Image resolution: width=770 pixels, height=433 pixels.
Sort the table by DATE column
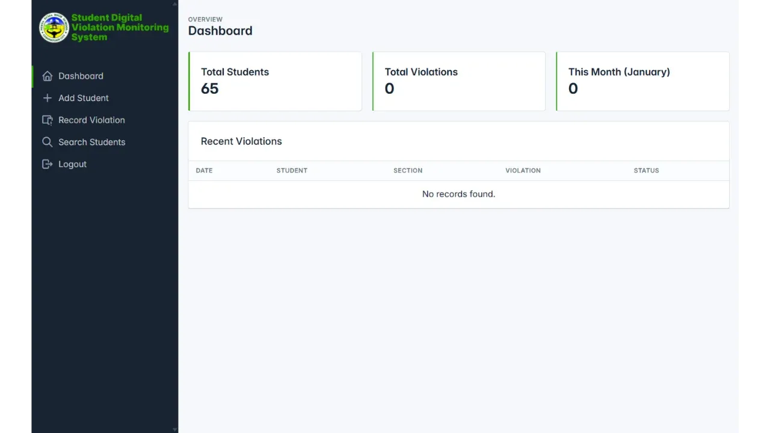[204, 170]
